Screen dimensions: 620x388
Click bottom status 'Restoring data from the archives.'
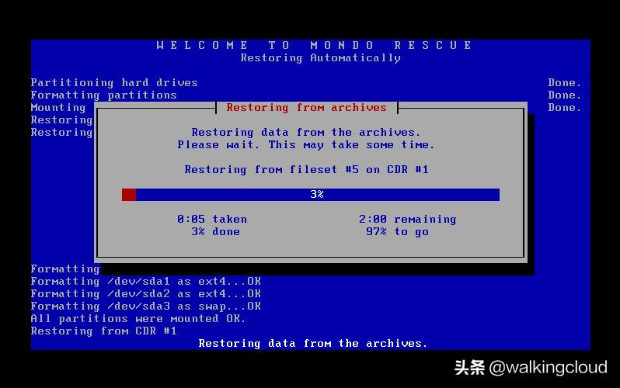coord(313,343)
